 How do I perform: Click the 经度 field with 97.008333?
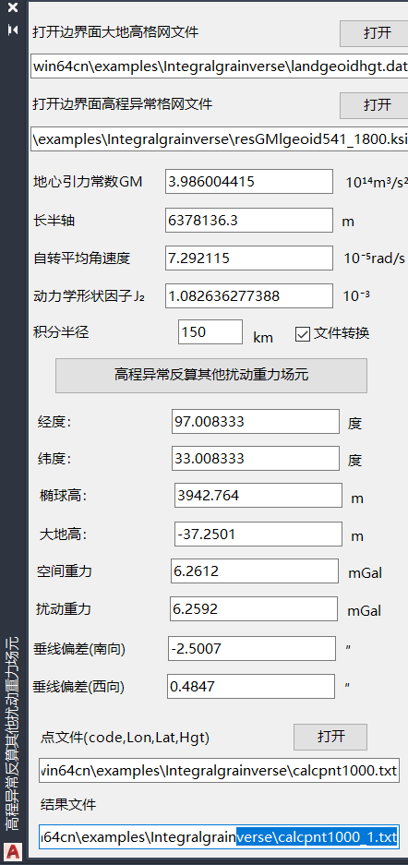coord(256,422)
